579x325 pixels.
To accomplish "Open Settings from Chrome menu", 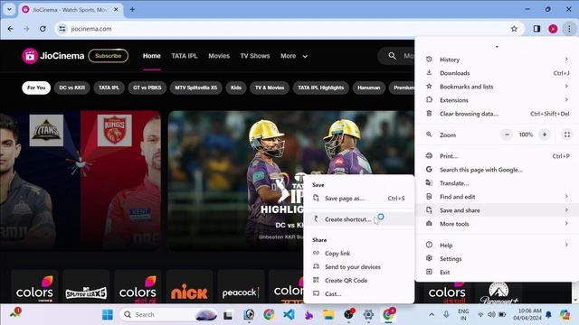I will point(497,259).
